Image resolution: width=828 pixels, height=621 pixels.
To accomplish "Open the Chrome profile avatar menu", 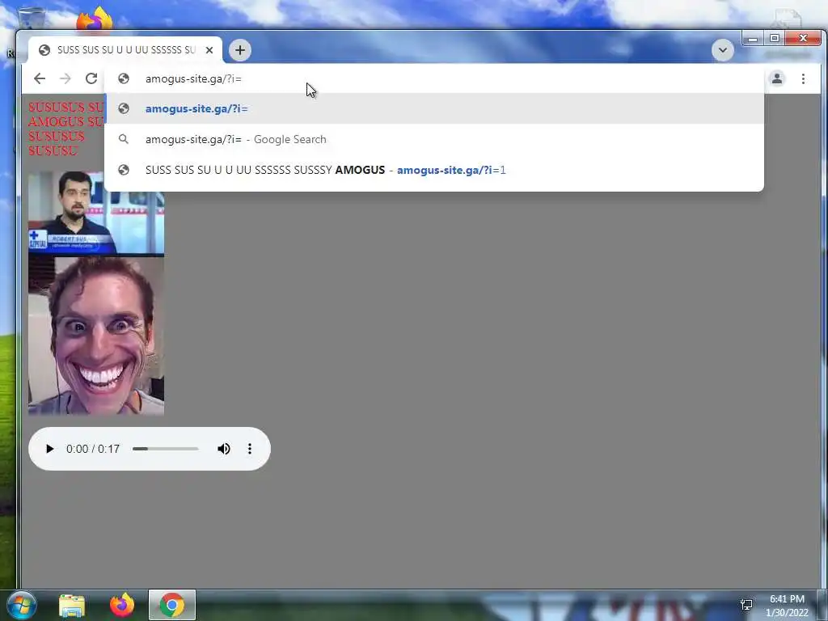I will [777, 78].
